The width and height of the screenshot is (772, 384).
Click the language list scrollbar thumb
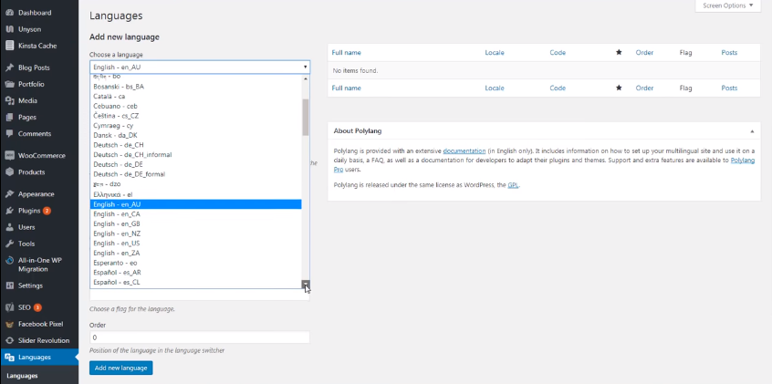[x=306, y=117]
